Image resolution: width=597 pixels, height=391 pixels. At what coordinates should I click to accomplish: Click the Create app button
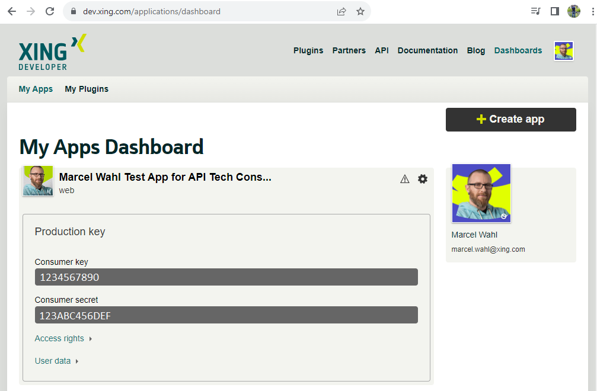tap(510, 119)
